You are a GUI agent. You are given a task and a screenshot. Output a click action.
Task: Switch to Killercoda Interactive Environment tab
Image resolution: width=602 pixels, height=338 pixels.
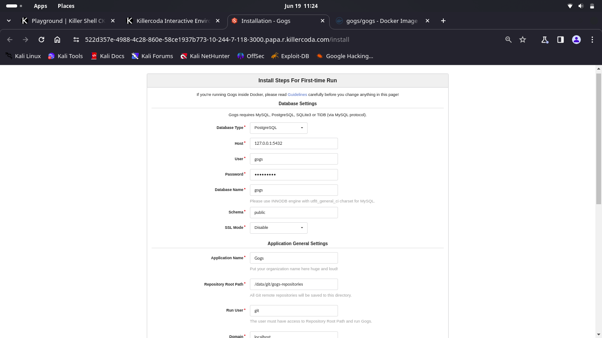point(173,21)
